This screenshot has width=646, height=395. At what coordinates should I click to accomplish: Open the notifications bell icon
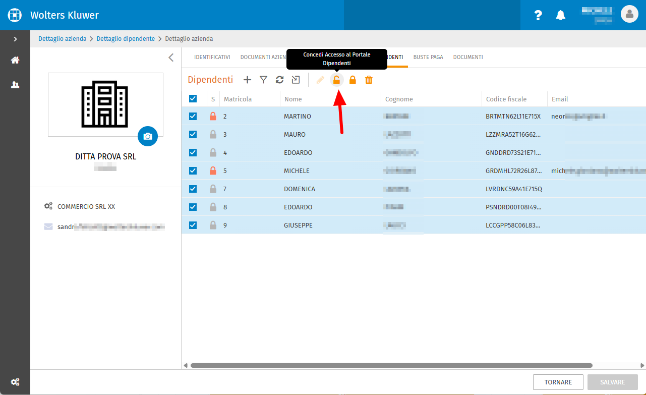(561, 15)
